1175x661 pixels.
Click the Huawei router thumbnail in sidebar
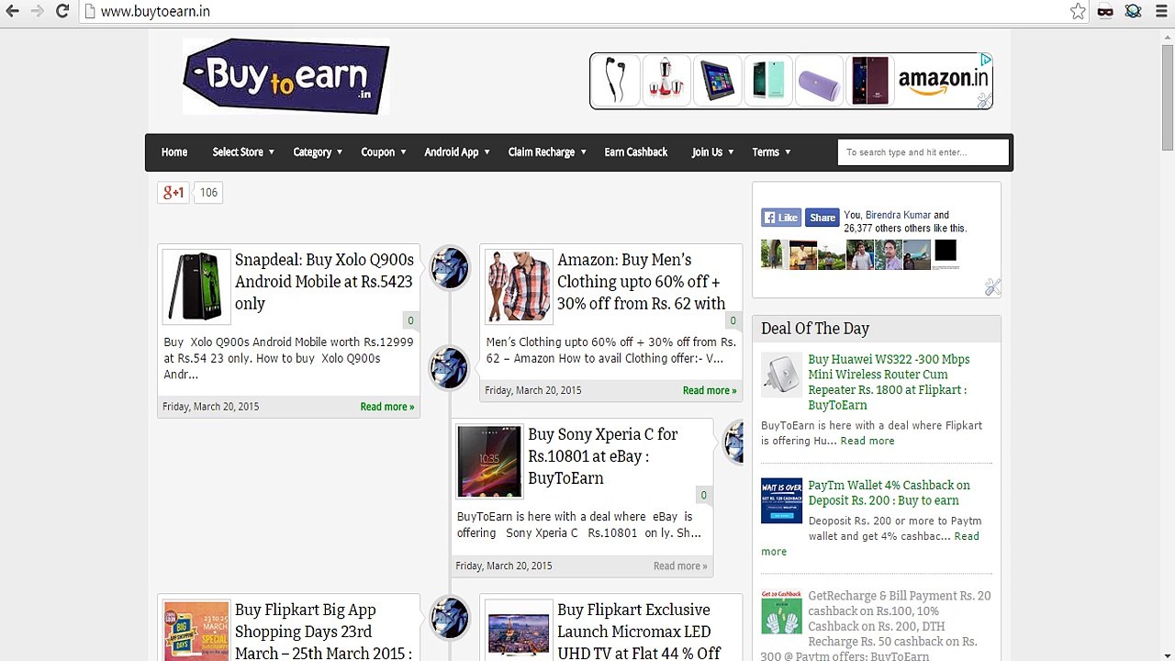(x=781, y=375)
